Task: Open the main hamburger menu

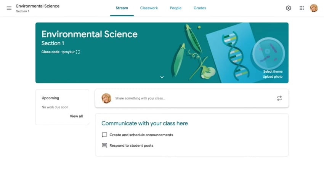Action: tap(9, 8)
